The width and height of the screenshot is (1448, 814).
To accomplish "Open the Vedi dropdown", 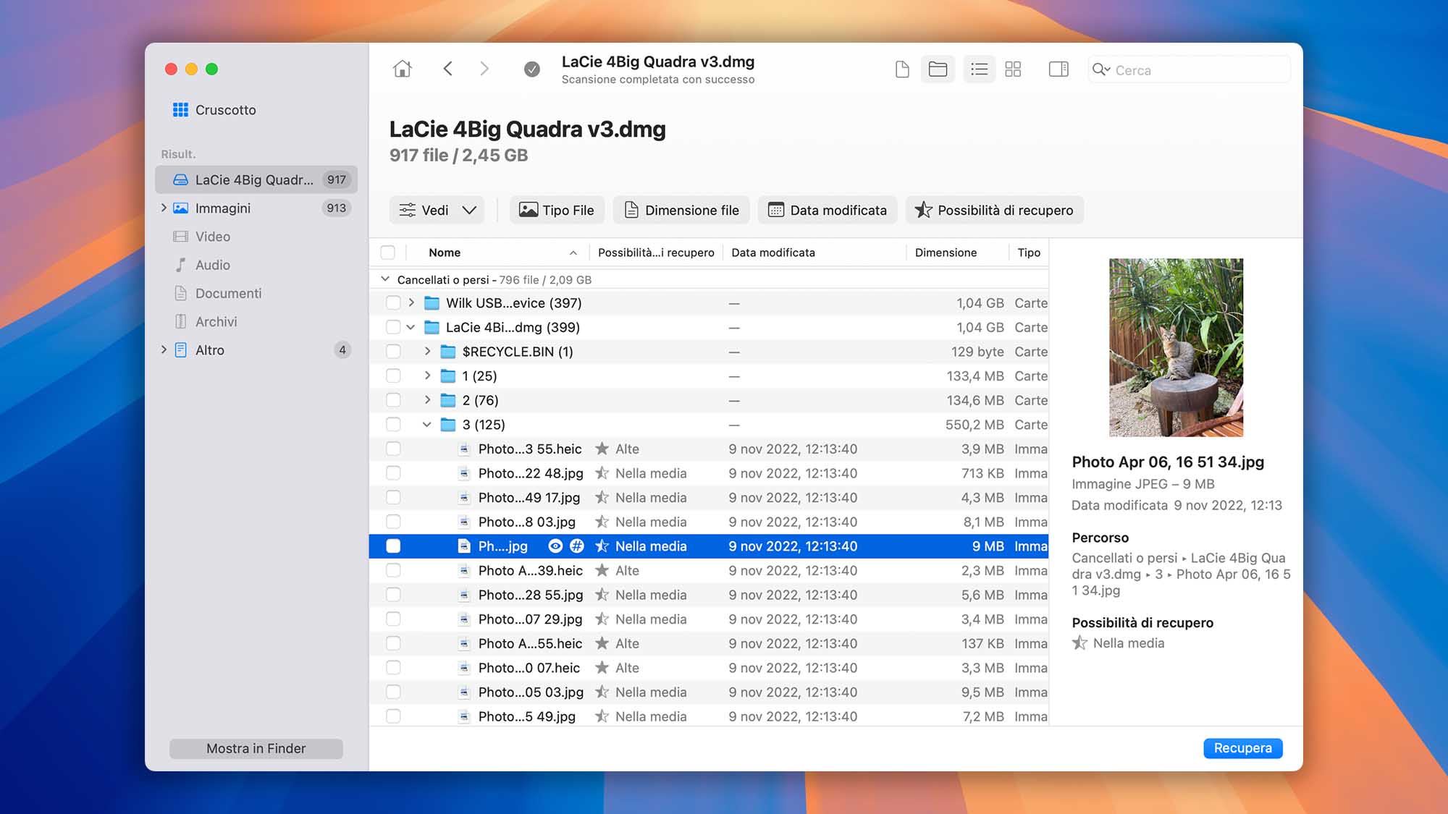I will click(x=437, y=210).
